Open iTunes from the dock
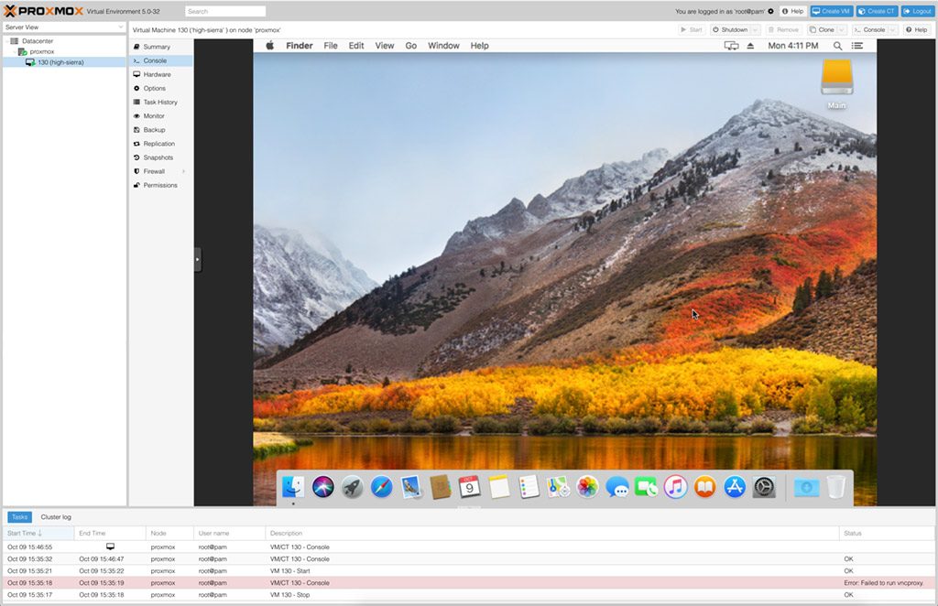Image resolution: width=938 pixels, height=606 pixels. [675, 487]
